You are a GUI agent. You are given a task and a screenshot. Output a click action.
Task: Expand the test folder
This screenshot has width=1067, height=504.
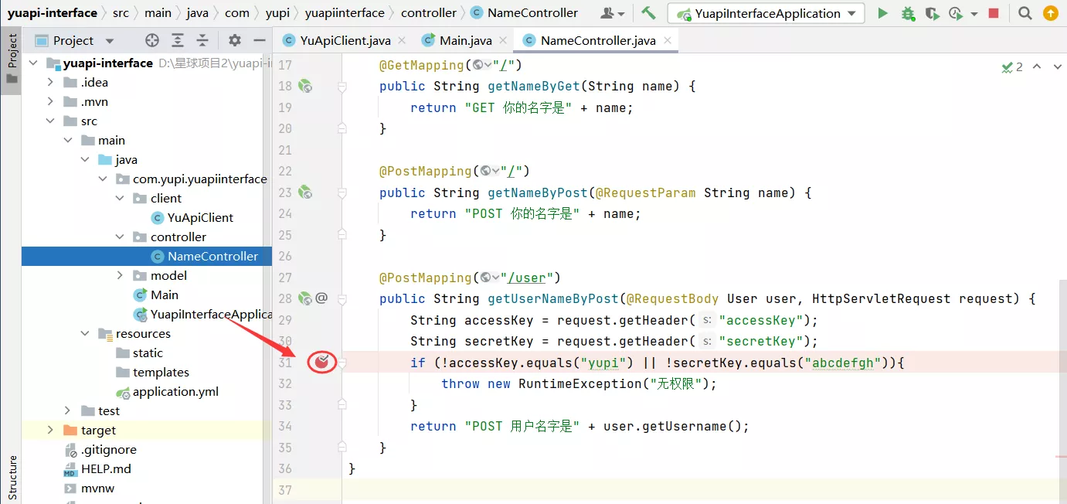(x=68, y=410)
